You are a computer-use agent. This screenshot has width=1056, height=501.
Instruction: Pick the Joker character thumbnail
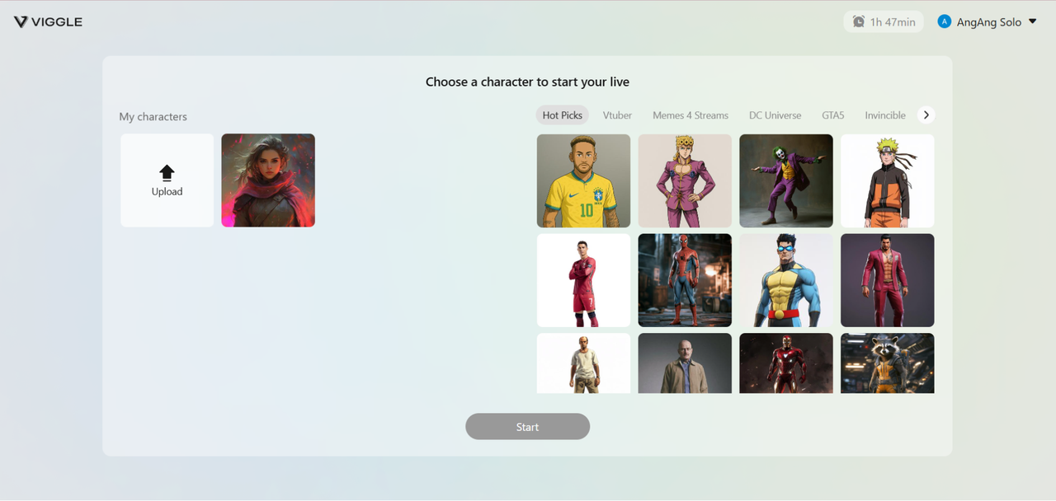(786, 180)
